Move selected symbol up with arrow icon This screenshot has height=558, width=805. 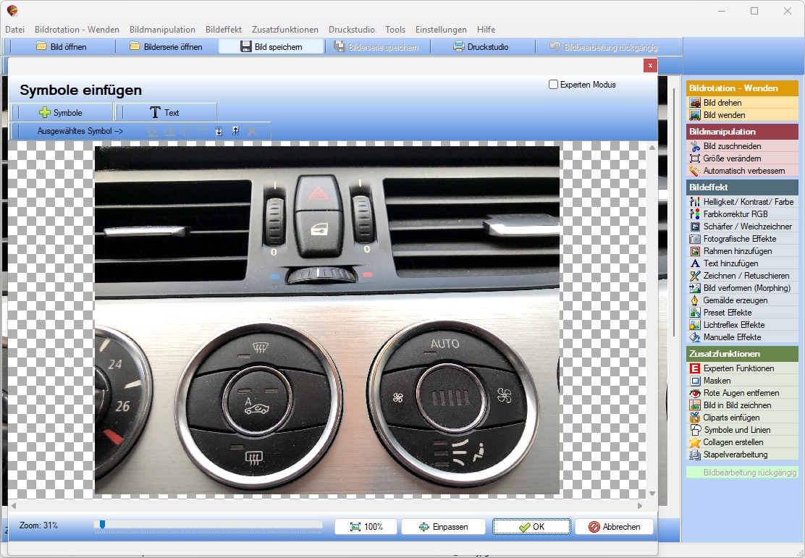click(x=236, y=131)
